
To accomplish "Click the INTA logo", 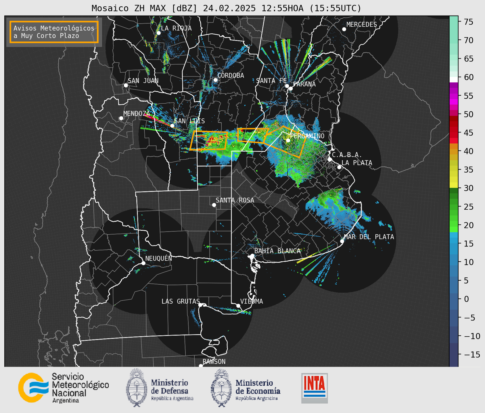I will pyautogui.click(x=315, y=388).
